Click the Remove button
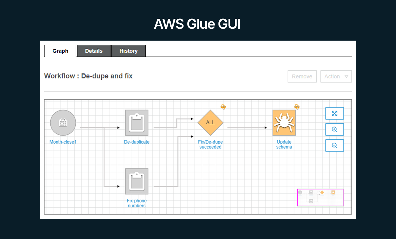Viewport: 396px width, 239px height. [x=302, y=77]
